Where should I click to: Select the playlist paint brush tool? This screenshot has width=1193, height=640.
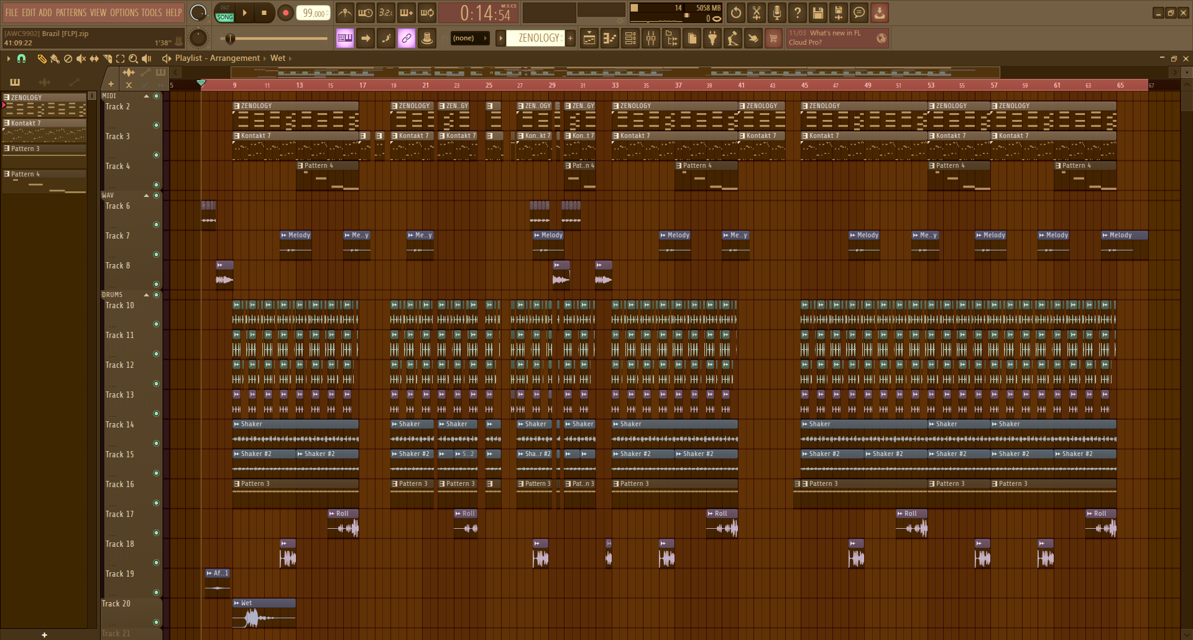[55, 58]
